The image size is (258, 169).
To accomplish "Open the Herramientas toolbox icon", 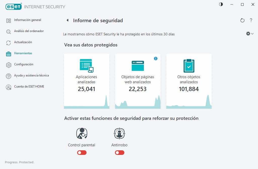I will 8,53.
